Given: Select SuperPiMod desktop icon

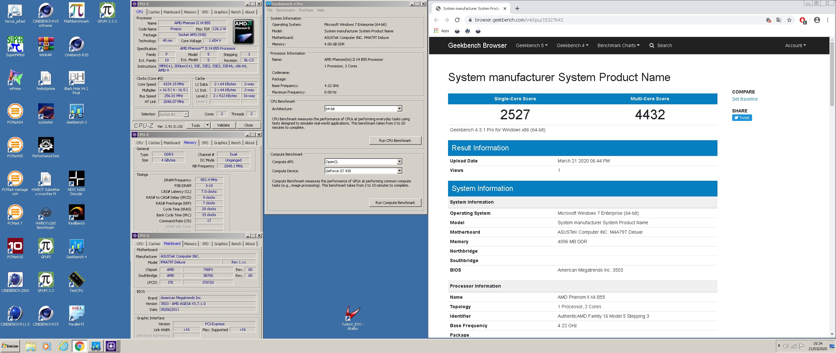Looking at the screenshot, I should [x=15, y=46].
